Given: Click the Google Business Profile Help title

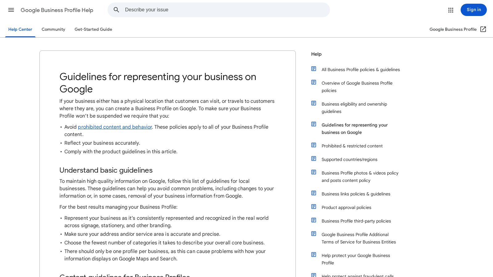Looking at the screenshot, I should click(57, 10).
